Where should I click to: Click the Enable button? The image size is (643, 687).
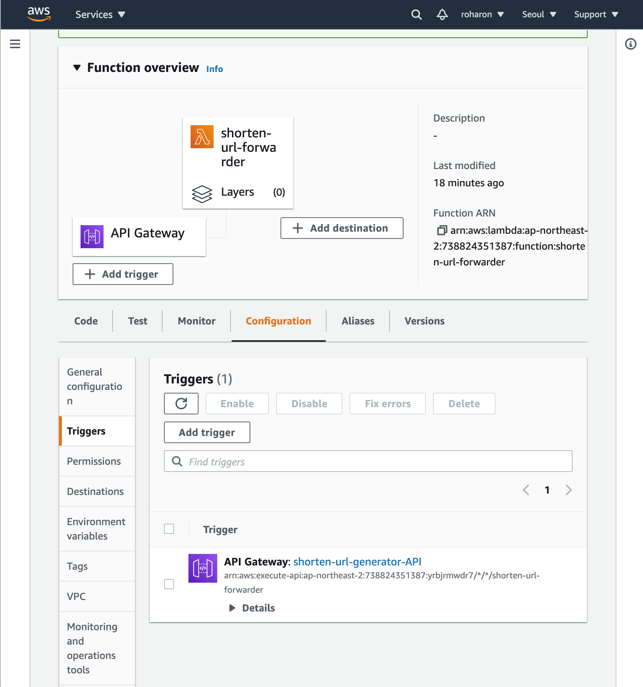click(x=237, y=404)
